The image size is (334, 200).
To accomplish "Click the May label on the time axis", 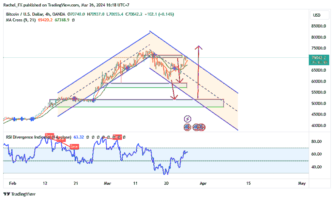I will click(x=302, y=183).
